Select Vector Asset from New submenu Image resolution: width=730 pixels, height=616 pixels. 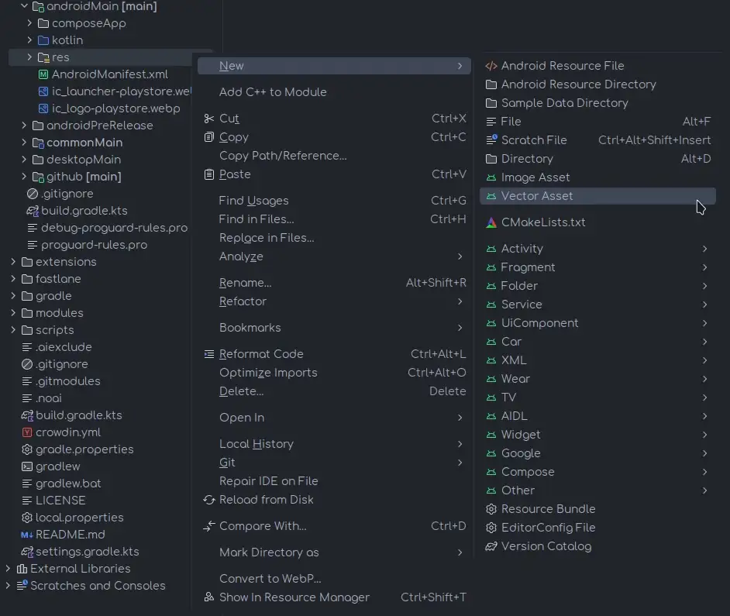click(x=536, y=196)
